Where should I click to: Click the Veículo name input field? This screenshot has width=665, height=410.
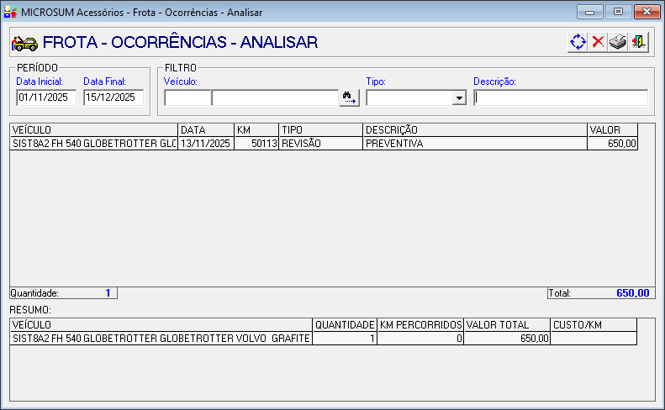point(275,98)
